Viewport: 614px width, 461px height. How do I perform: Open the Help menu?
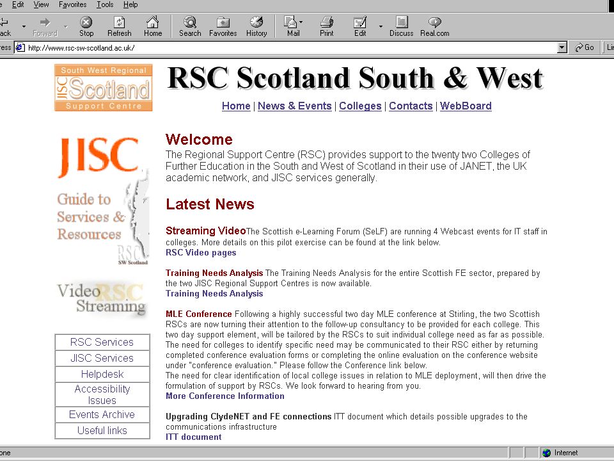[130, 4]
